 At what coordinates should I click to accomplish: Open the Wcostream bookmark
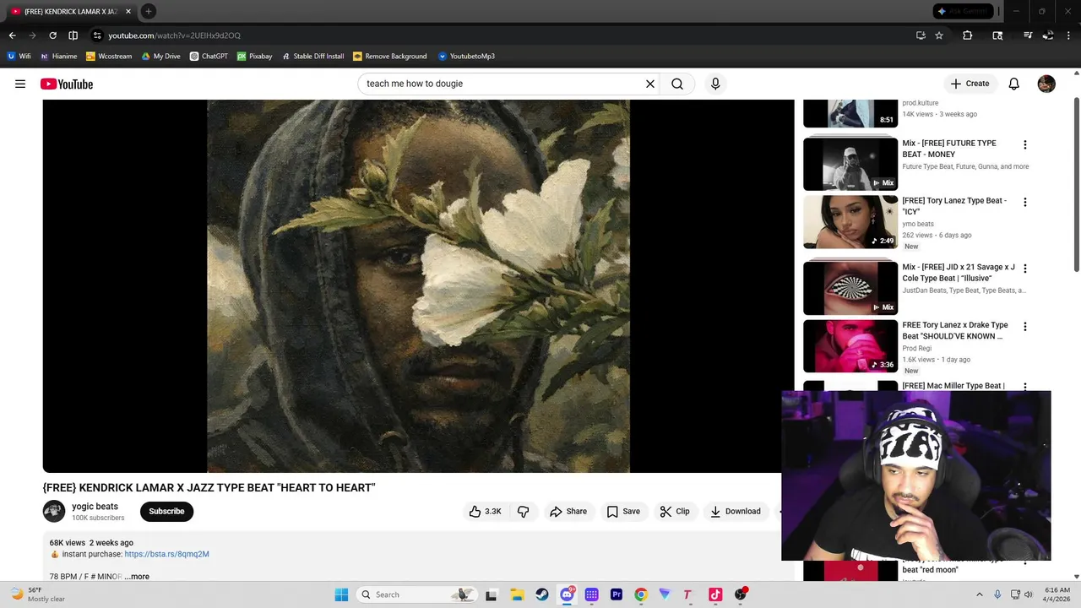pos(109,57)
